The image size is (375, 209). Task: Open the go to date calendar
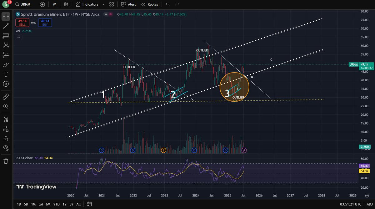[89, 204]
